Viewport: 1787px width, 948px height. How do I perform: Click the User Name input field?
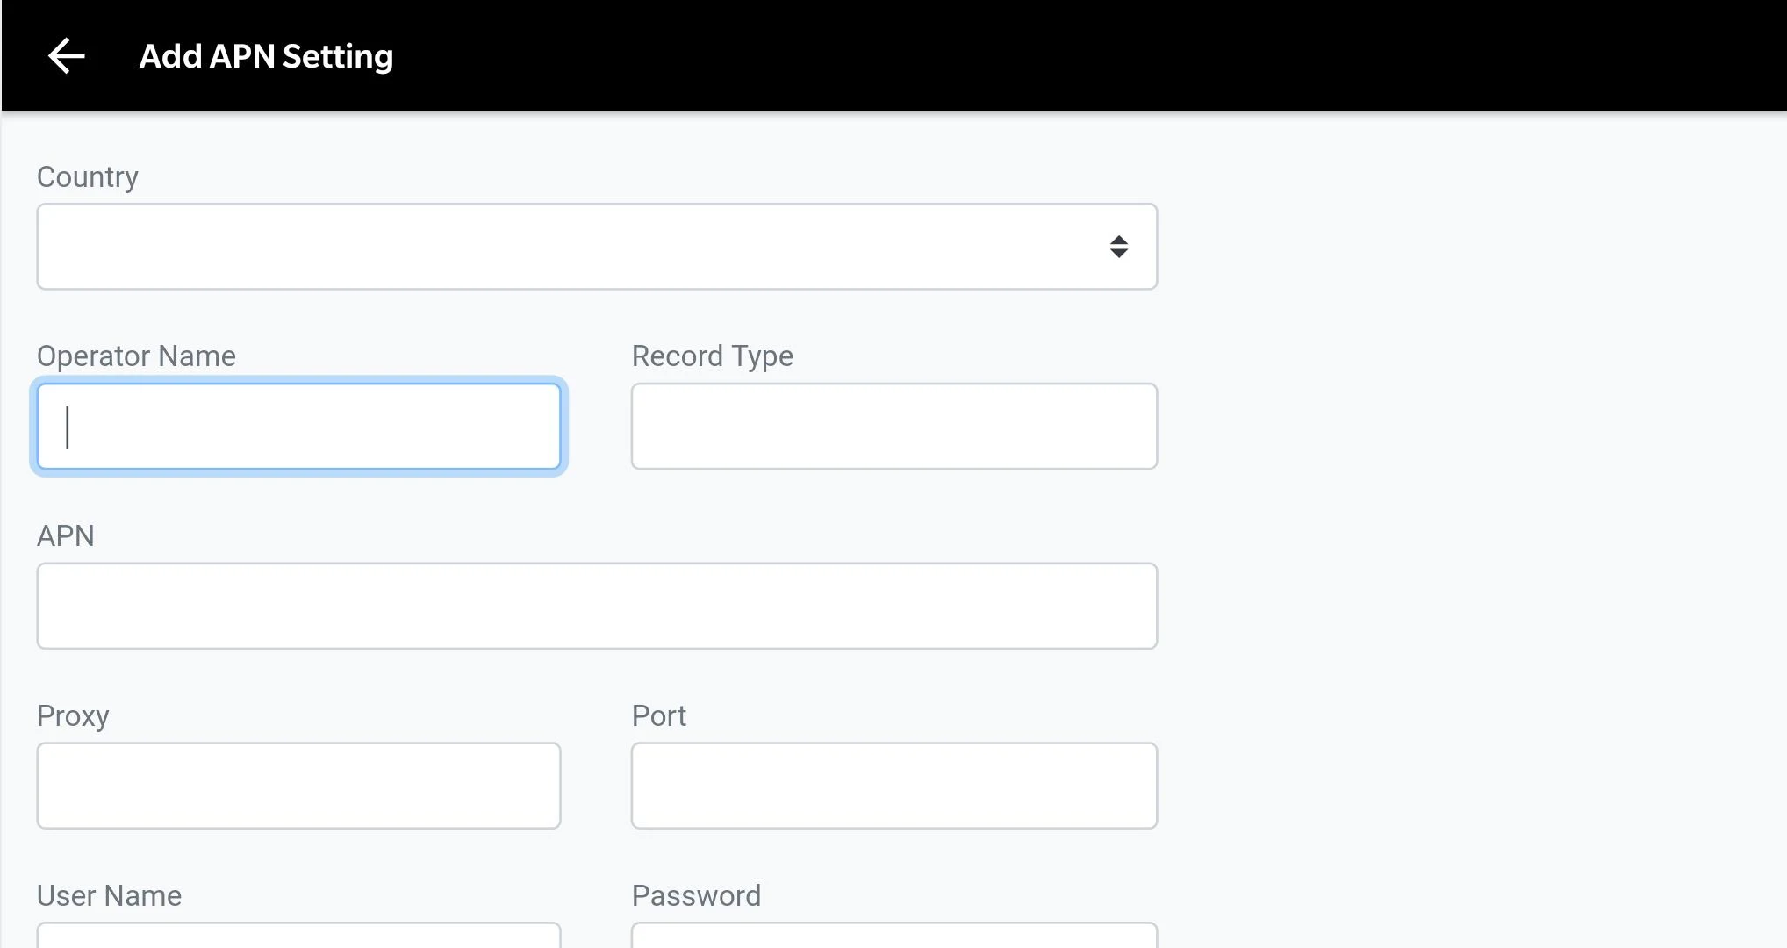click(298, 936)
